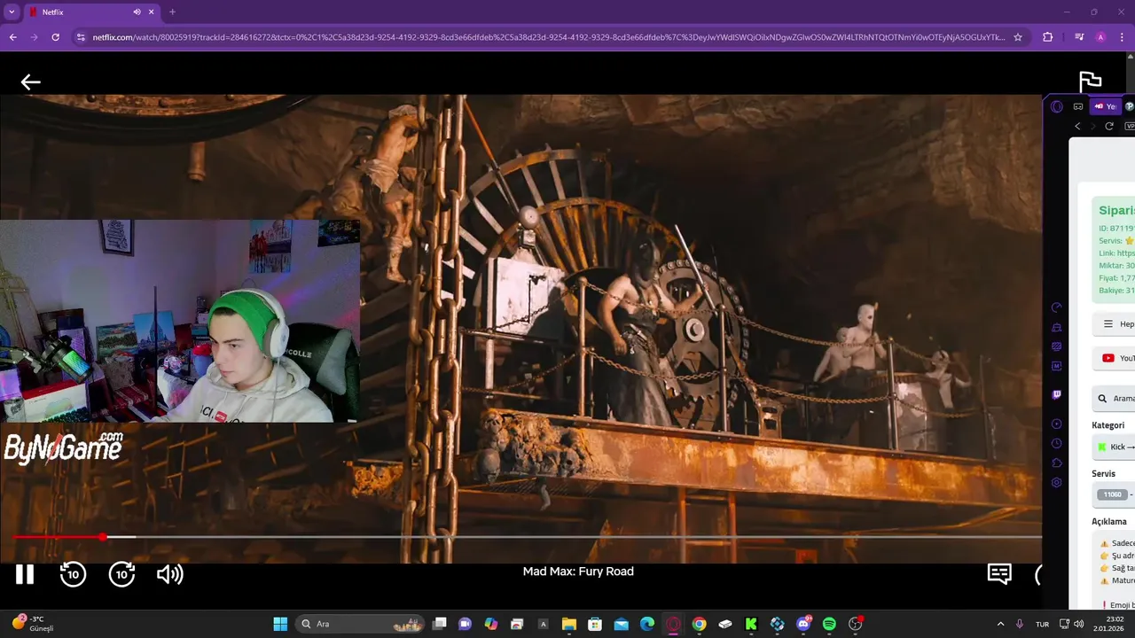1135x638 pixels.
Task: Open the Windows Start menu
Action: (280, 624)
